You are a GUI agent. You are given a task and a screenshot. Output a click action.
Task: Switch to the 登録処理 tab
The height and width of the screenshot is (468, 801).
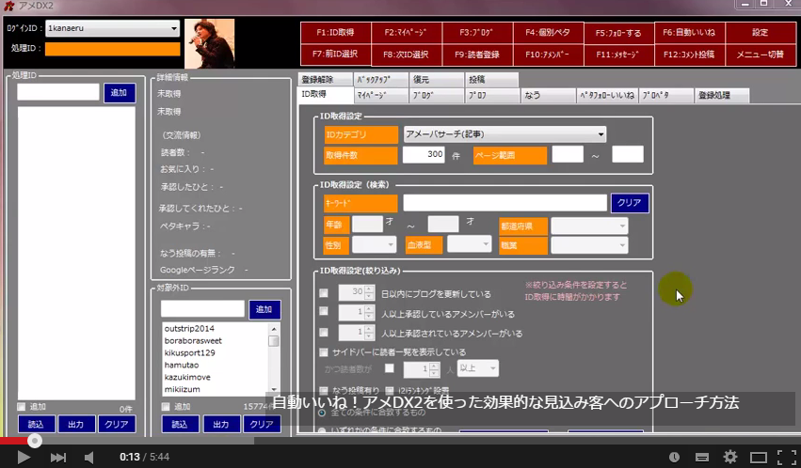(x=721, y=95)
